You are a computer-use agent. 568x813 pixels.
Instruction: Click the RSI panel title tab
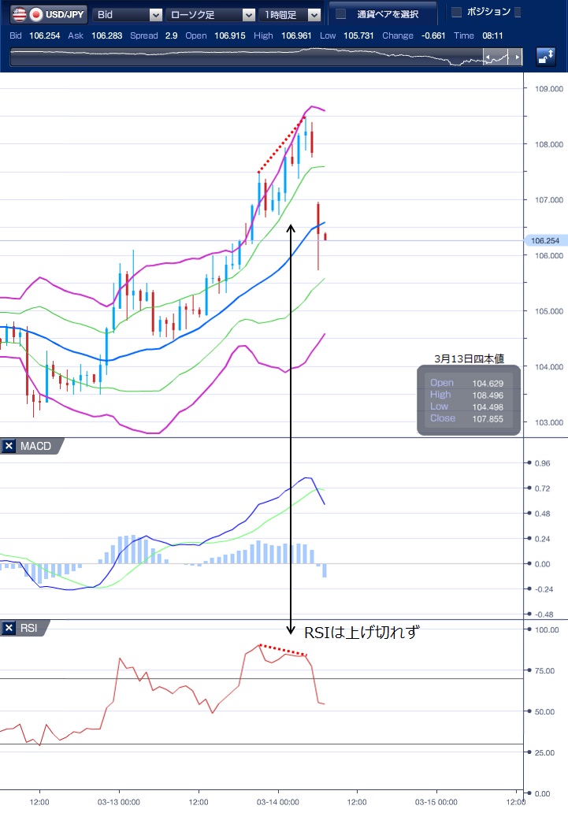[28, 628]
